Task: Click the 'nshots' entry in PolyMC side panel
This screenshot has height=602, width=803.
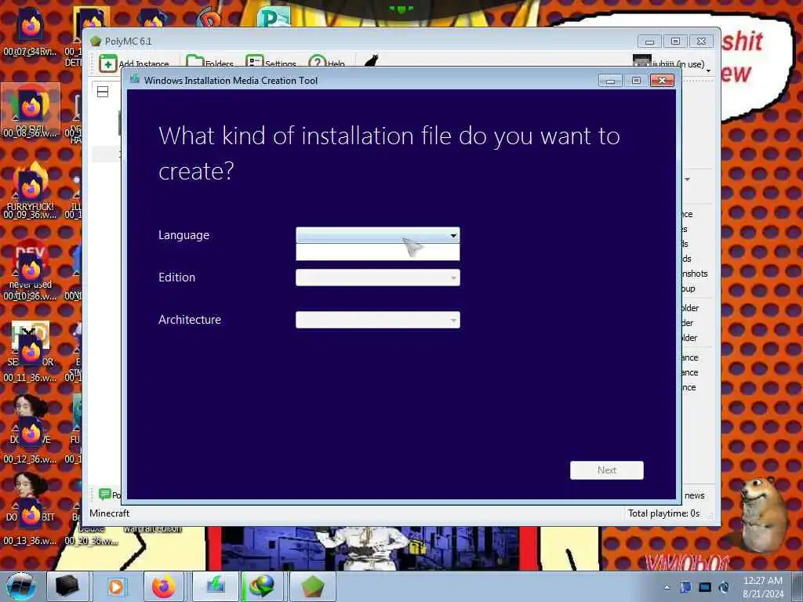Action: click(695, 274)
